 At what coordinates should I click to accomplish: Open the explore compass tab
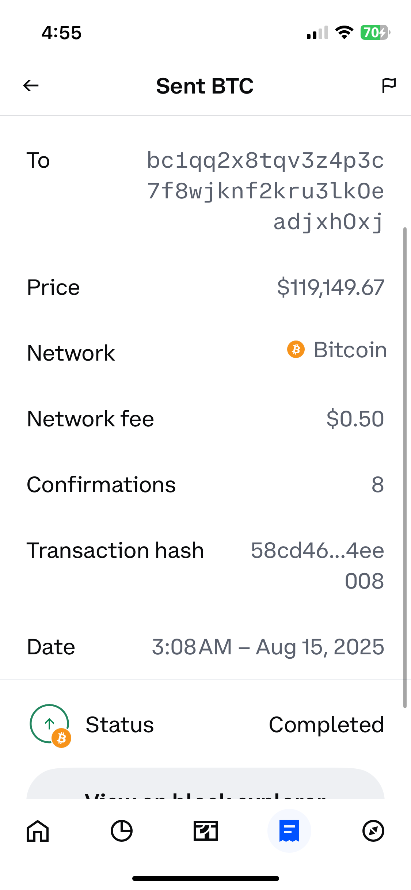[x=373, y=831]
